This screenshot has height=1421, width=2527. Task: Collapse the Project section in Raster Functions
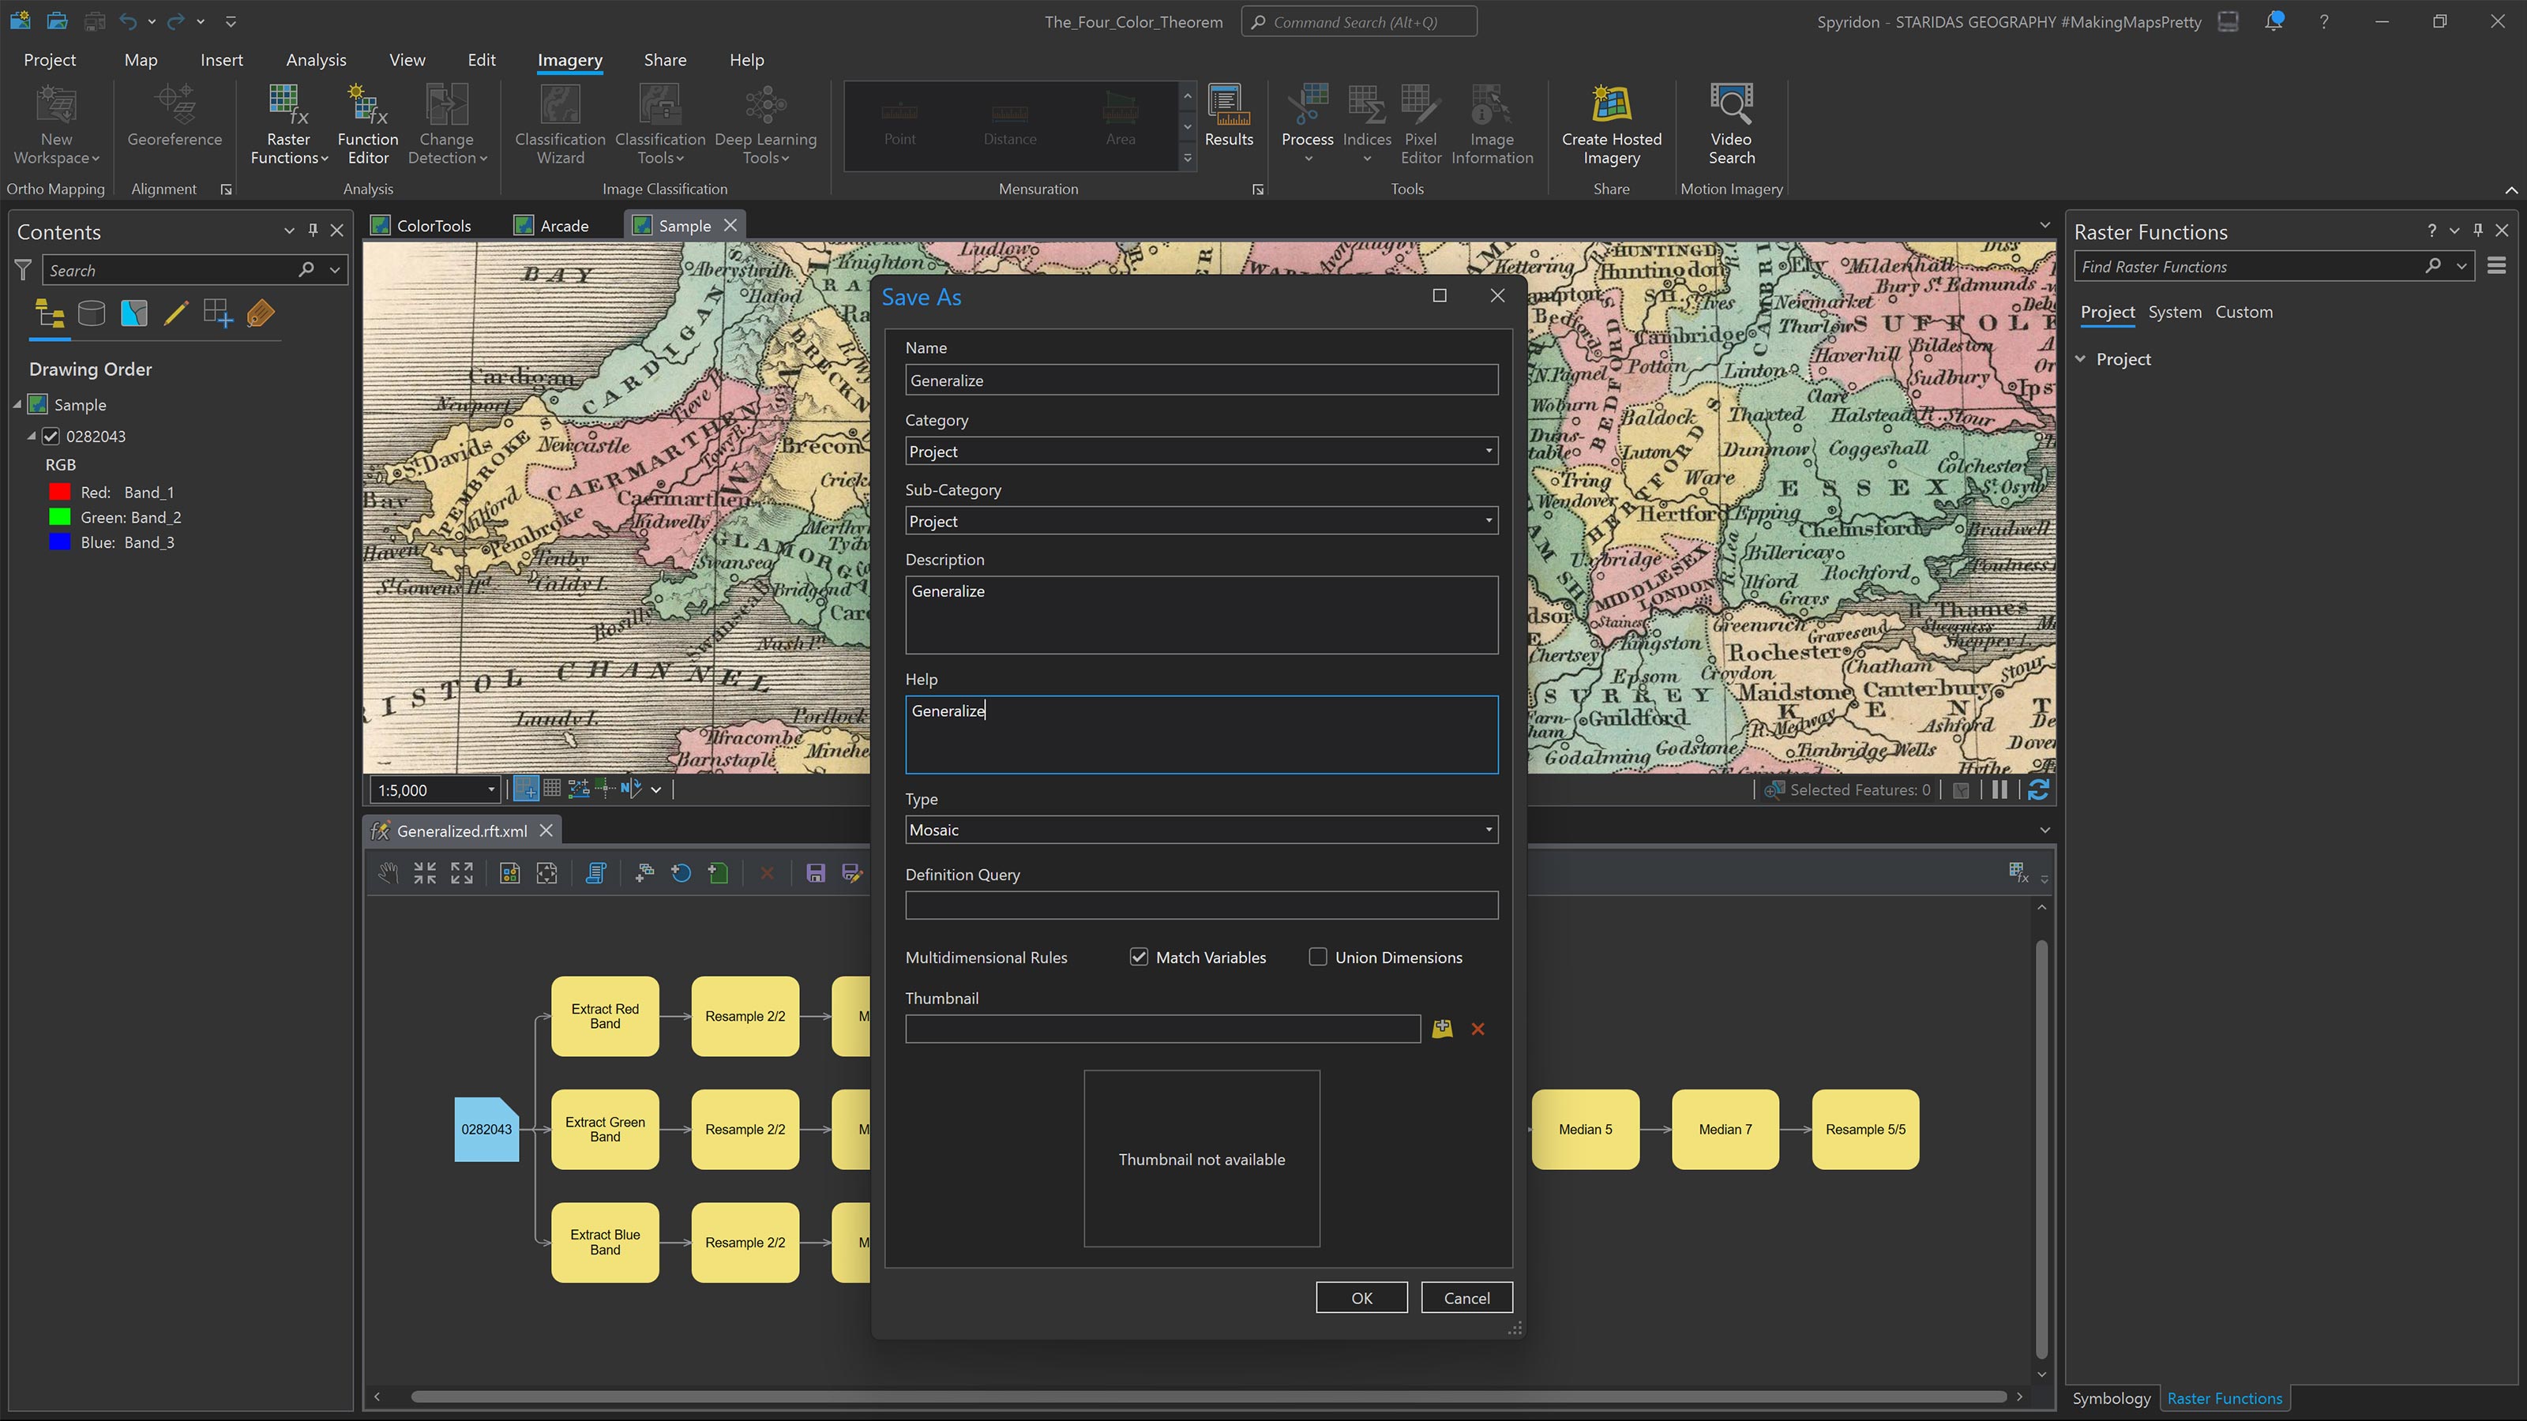(2082, 358)
